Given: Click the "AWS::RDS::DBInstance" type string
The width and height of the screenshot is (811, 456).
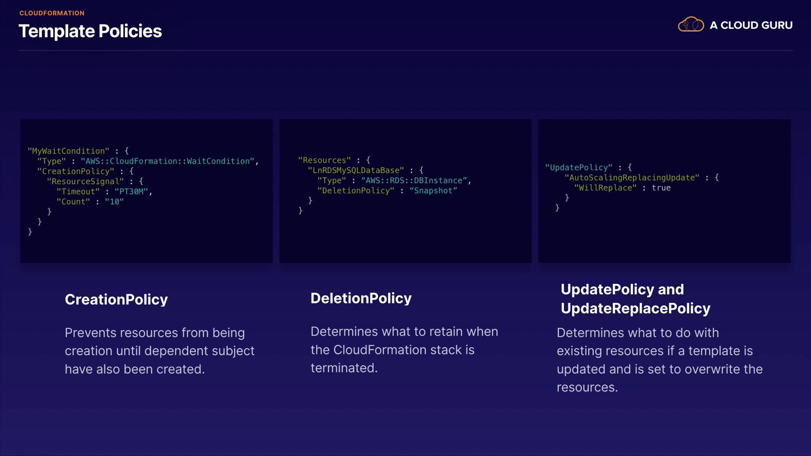Looking at the screenshot, I should pyautogui.click(x=414, y=181).
